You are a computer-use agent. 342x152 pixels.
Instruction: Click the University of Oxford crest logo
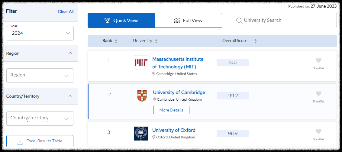(x=141, y=134)
